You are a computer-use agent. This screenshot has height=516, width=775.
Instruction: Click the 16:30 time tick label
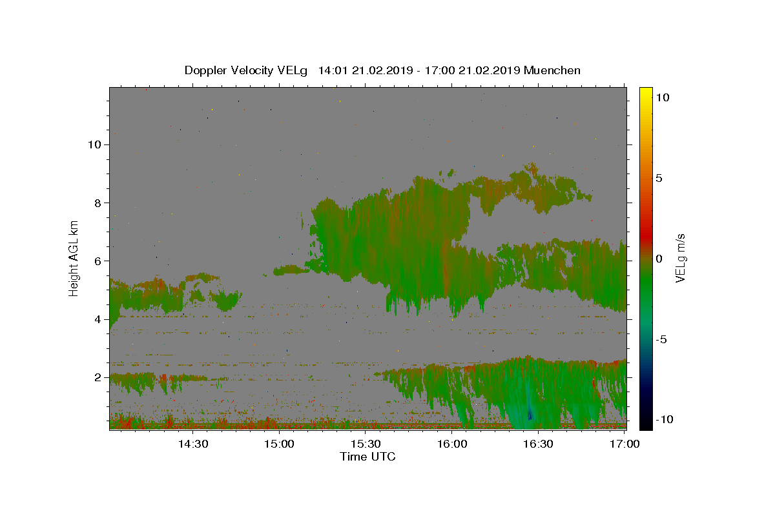coord(538,444)
